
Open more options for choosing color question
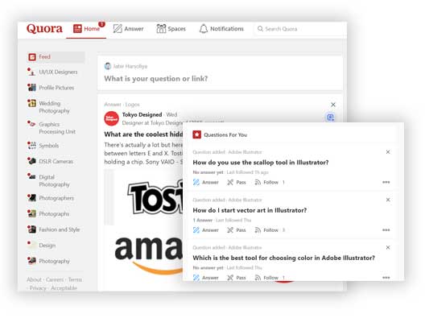tap(386, 278)
